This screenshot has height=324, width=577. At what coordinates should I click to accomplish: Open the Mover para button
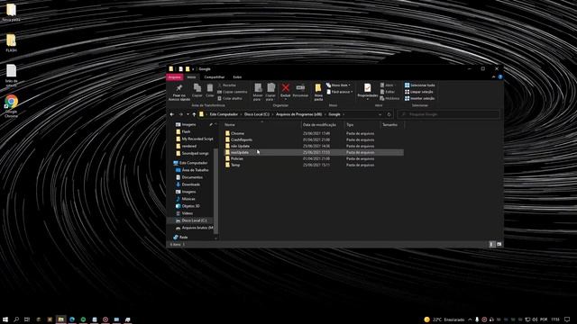pos(258,92)
